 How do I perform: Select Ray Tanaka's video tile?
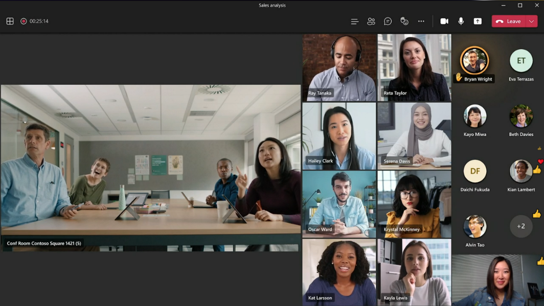click(x=339, y=67)
